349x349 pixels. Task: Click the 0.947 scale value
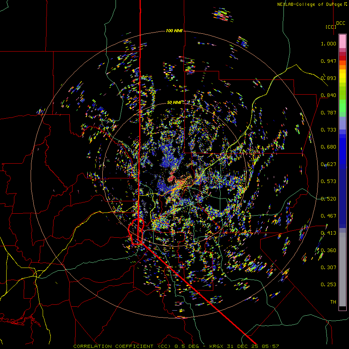[x=328, y=61]
